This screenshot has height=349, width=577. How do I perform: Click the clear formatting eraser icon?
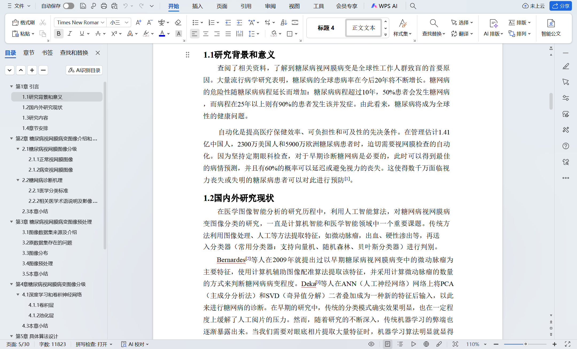tap(178, 23)
